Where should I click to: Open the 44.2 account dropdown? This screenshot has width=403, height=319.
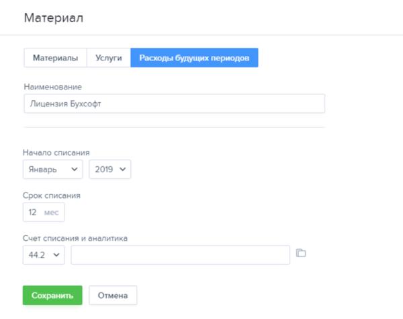click(x=44, y=255)
